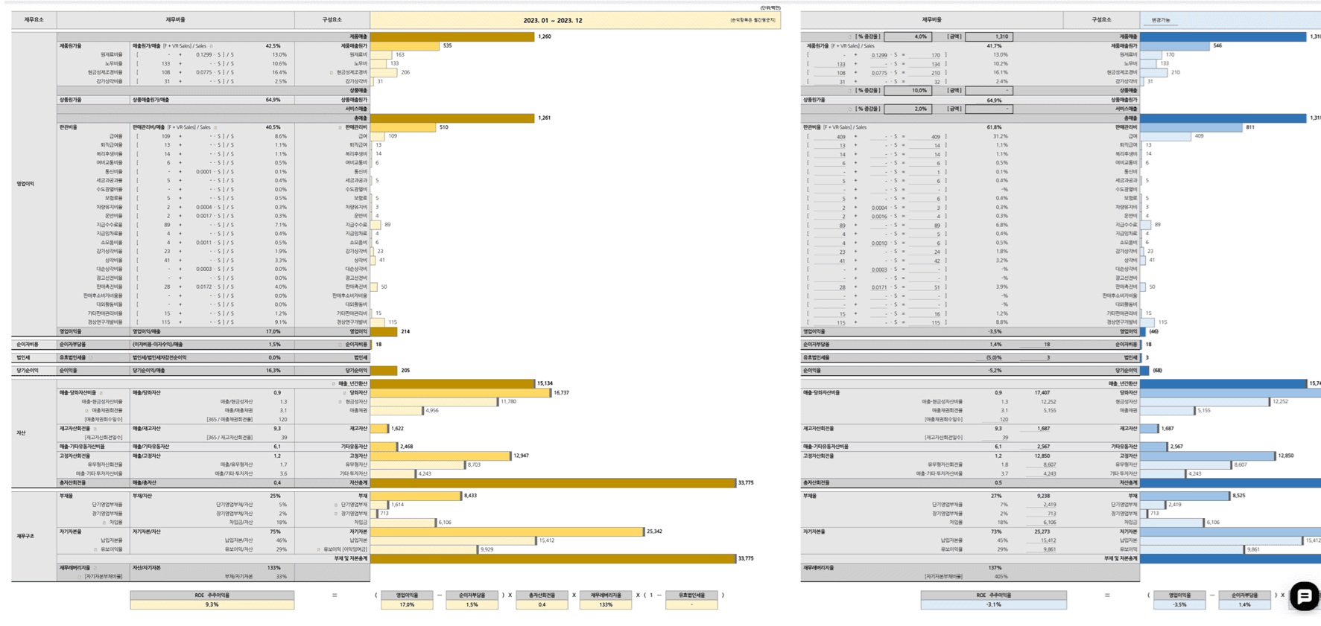Click the 61.8% 판관비율 value in blue table
Viewport: 1321px width, 626px height.
click(x=994, y=127)
